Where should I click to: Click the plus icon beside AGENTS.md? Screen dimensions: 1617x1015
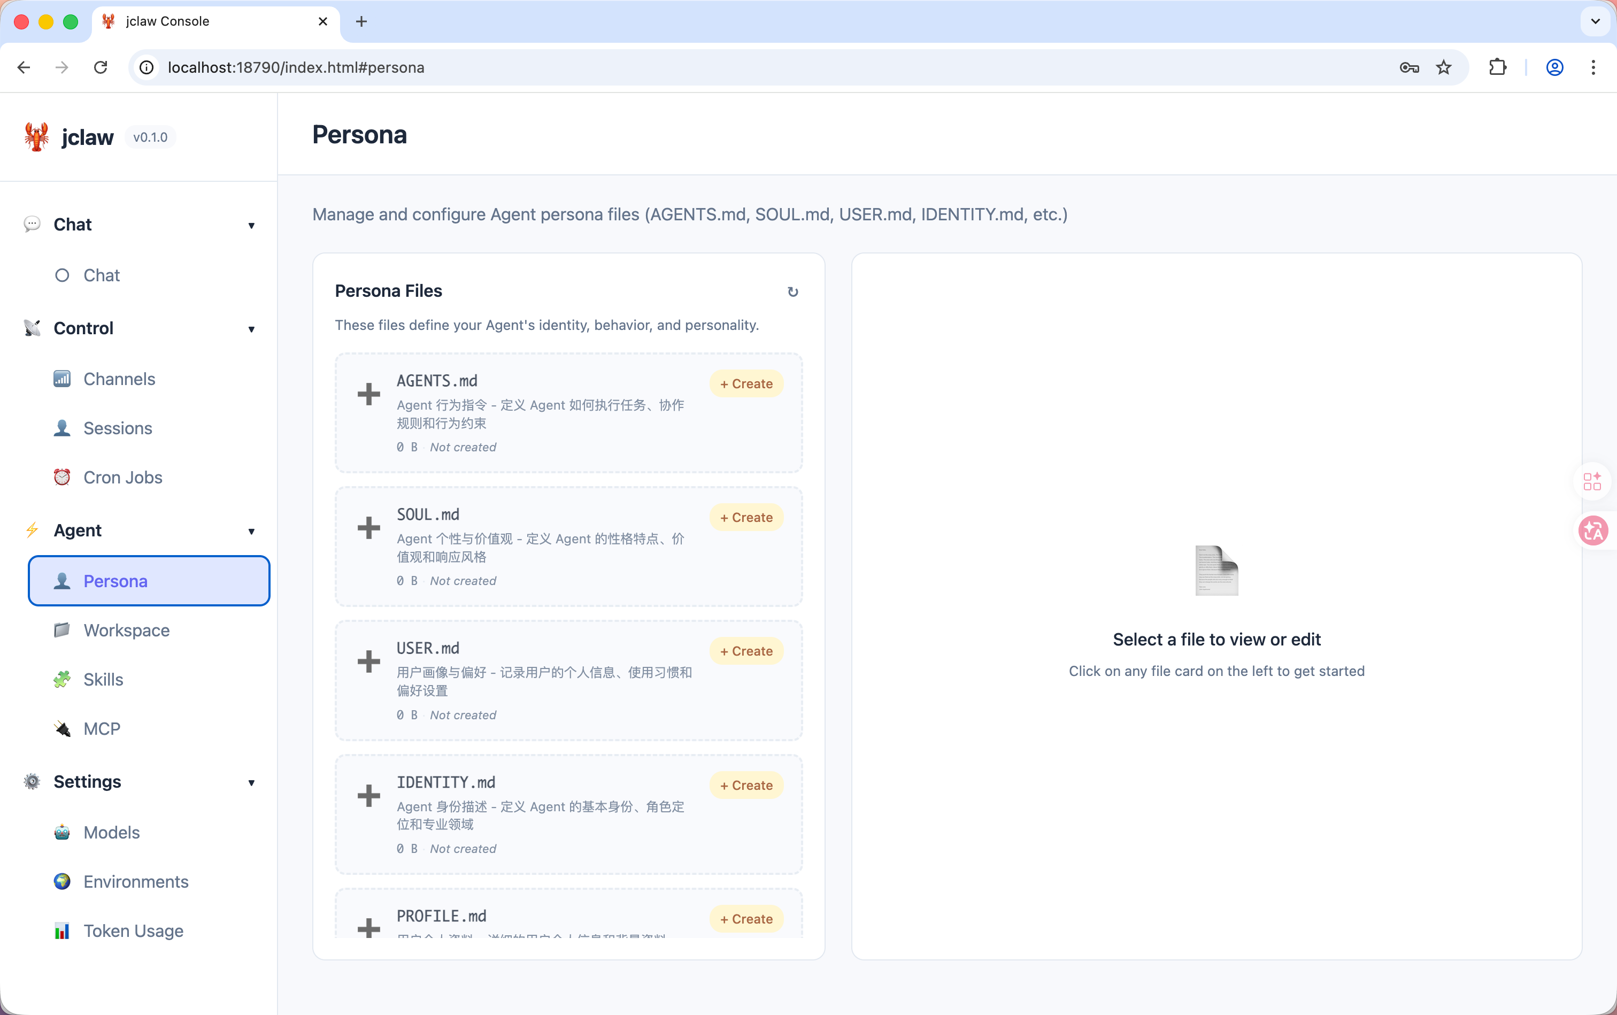368,394
